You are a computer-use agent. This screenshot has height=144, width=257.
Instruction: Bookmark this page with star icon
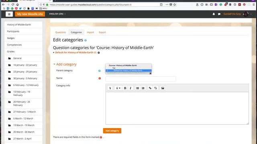[175, 4]
